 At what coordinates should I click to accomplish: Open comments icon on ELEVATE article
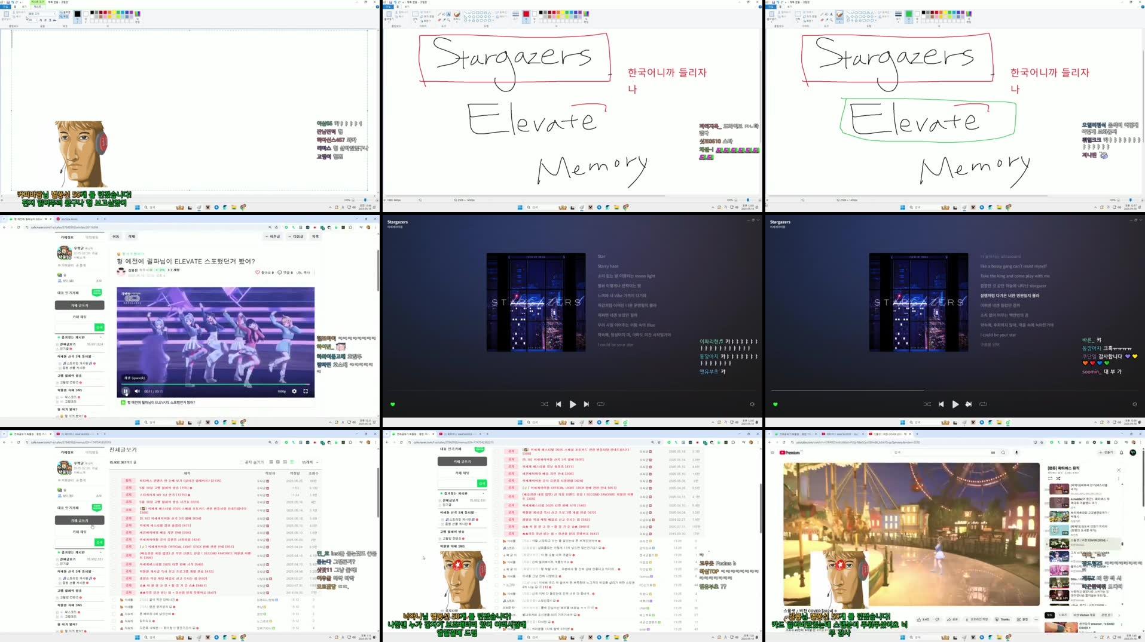[279, 272]
